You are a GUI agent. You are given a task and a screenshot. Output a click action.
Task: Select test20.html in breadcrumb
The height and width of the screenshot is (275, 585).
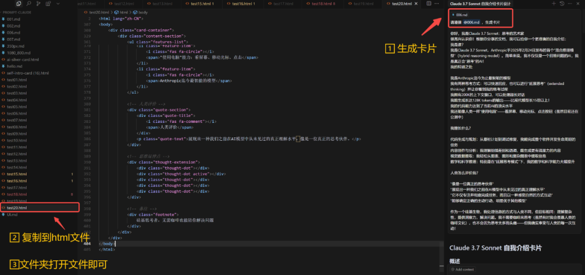tap(98, 12)
